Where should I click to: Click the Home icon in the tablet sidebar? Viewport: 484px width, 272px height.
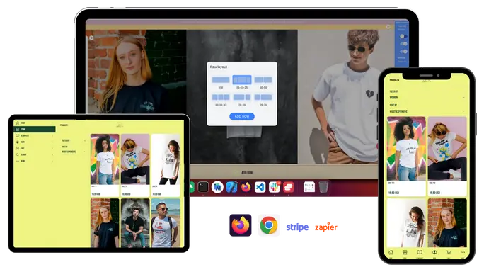point(18,123)
